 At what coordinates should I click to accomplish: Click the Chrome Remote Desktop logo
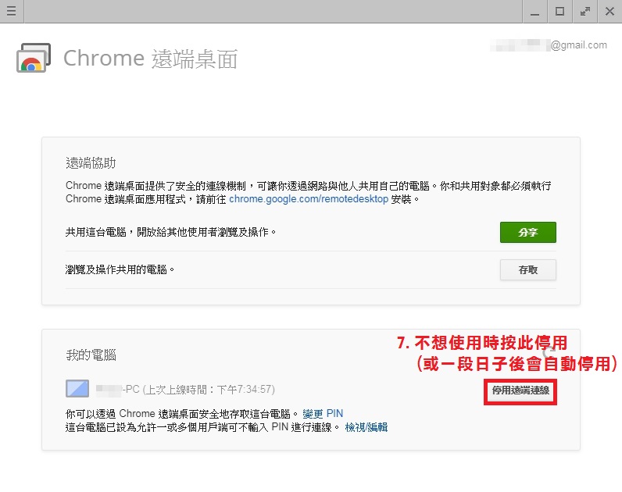pos(33,59)
